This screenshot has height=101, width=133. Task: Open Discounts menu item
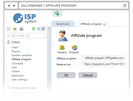(17, 76)
